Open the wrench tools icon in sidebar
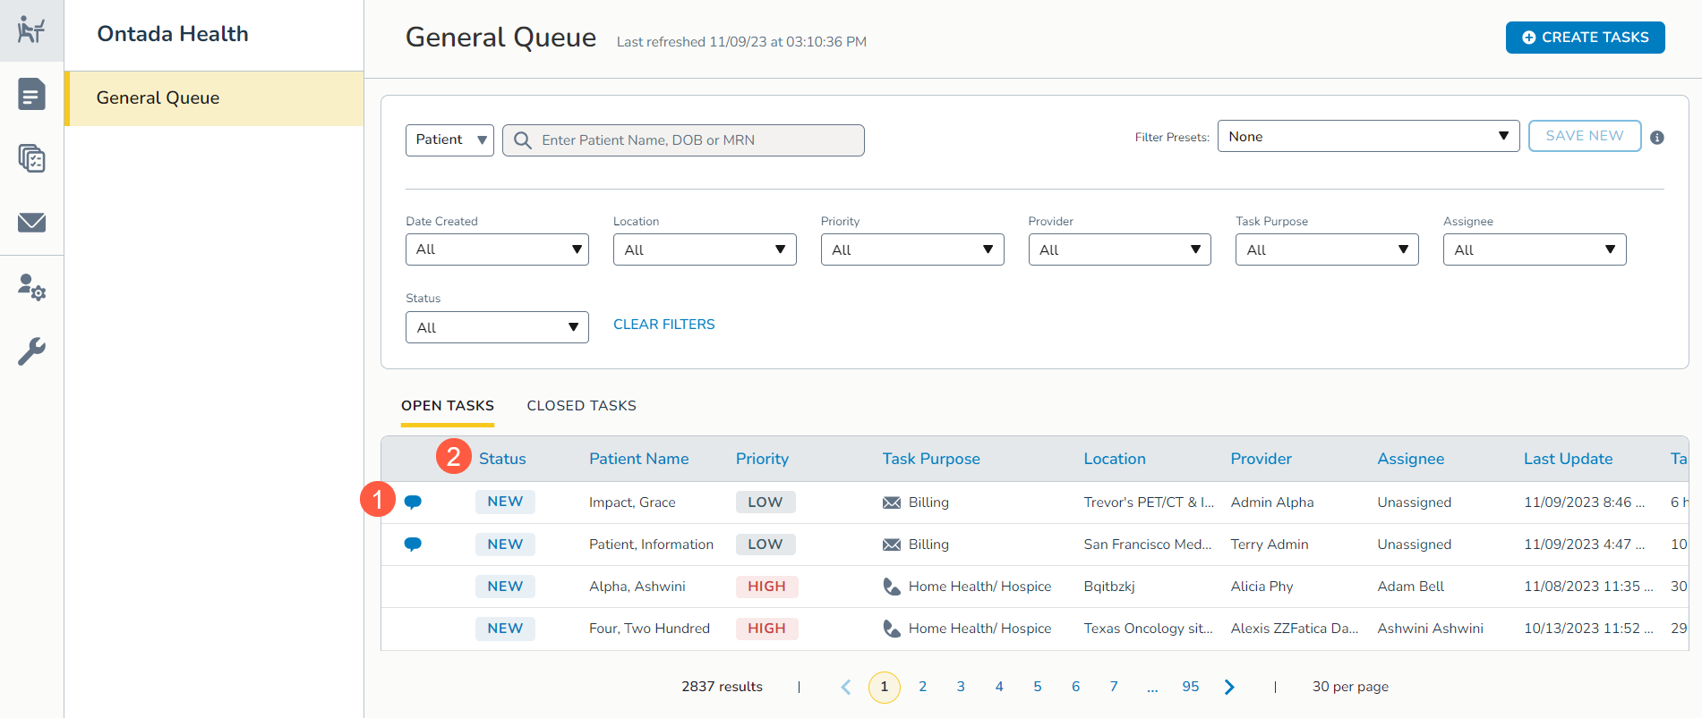The image size is (1702, 718). tap(31, 351)
